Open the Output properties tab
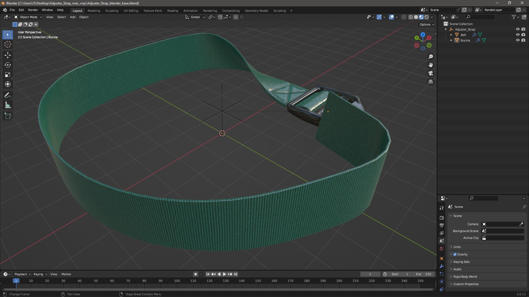Image resolution: width=529 pixels, height=297 pixels. 442,225
